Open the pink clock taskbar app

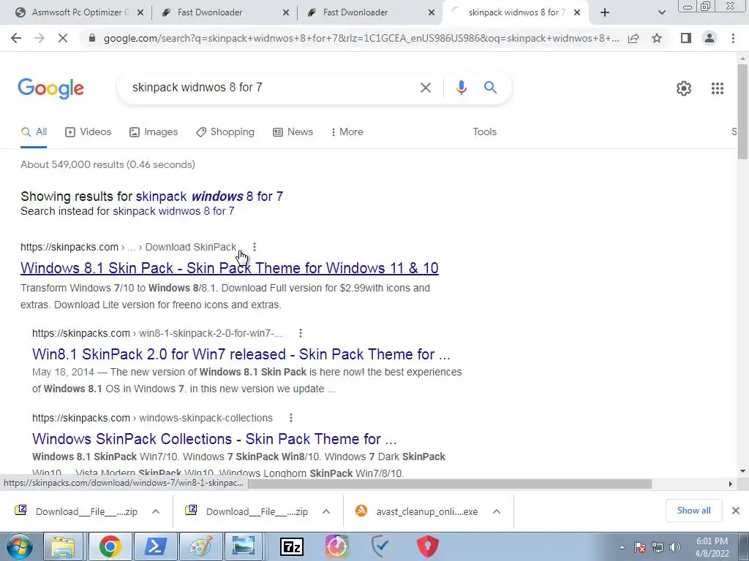[336, 546]
